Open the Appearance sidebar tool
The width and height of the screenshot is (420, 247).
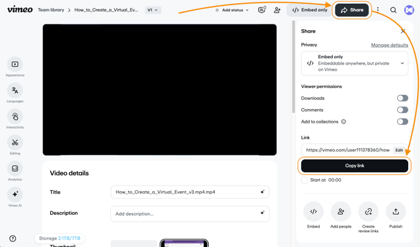[x=15, y=65]
